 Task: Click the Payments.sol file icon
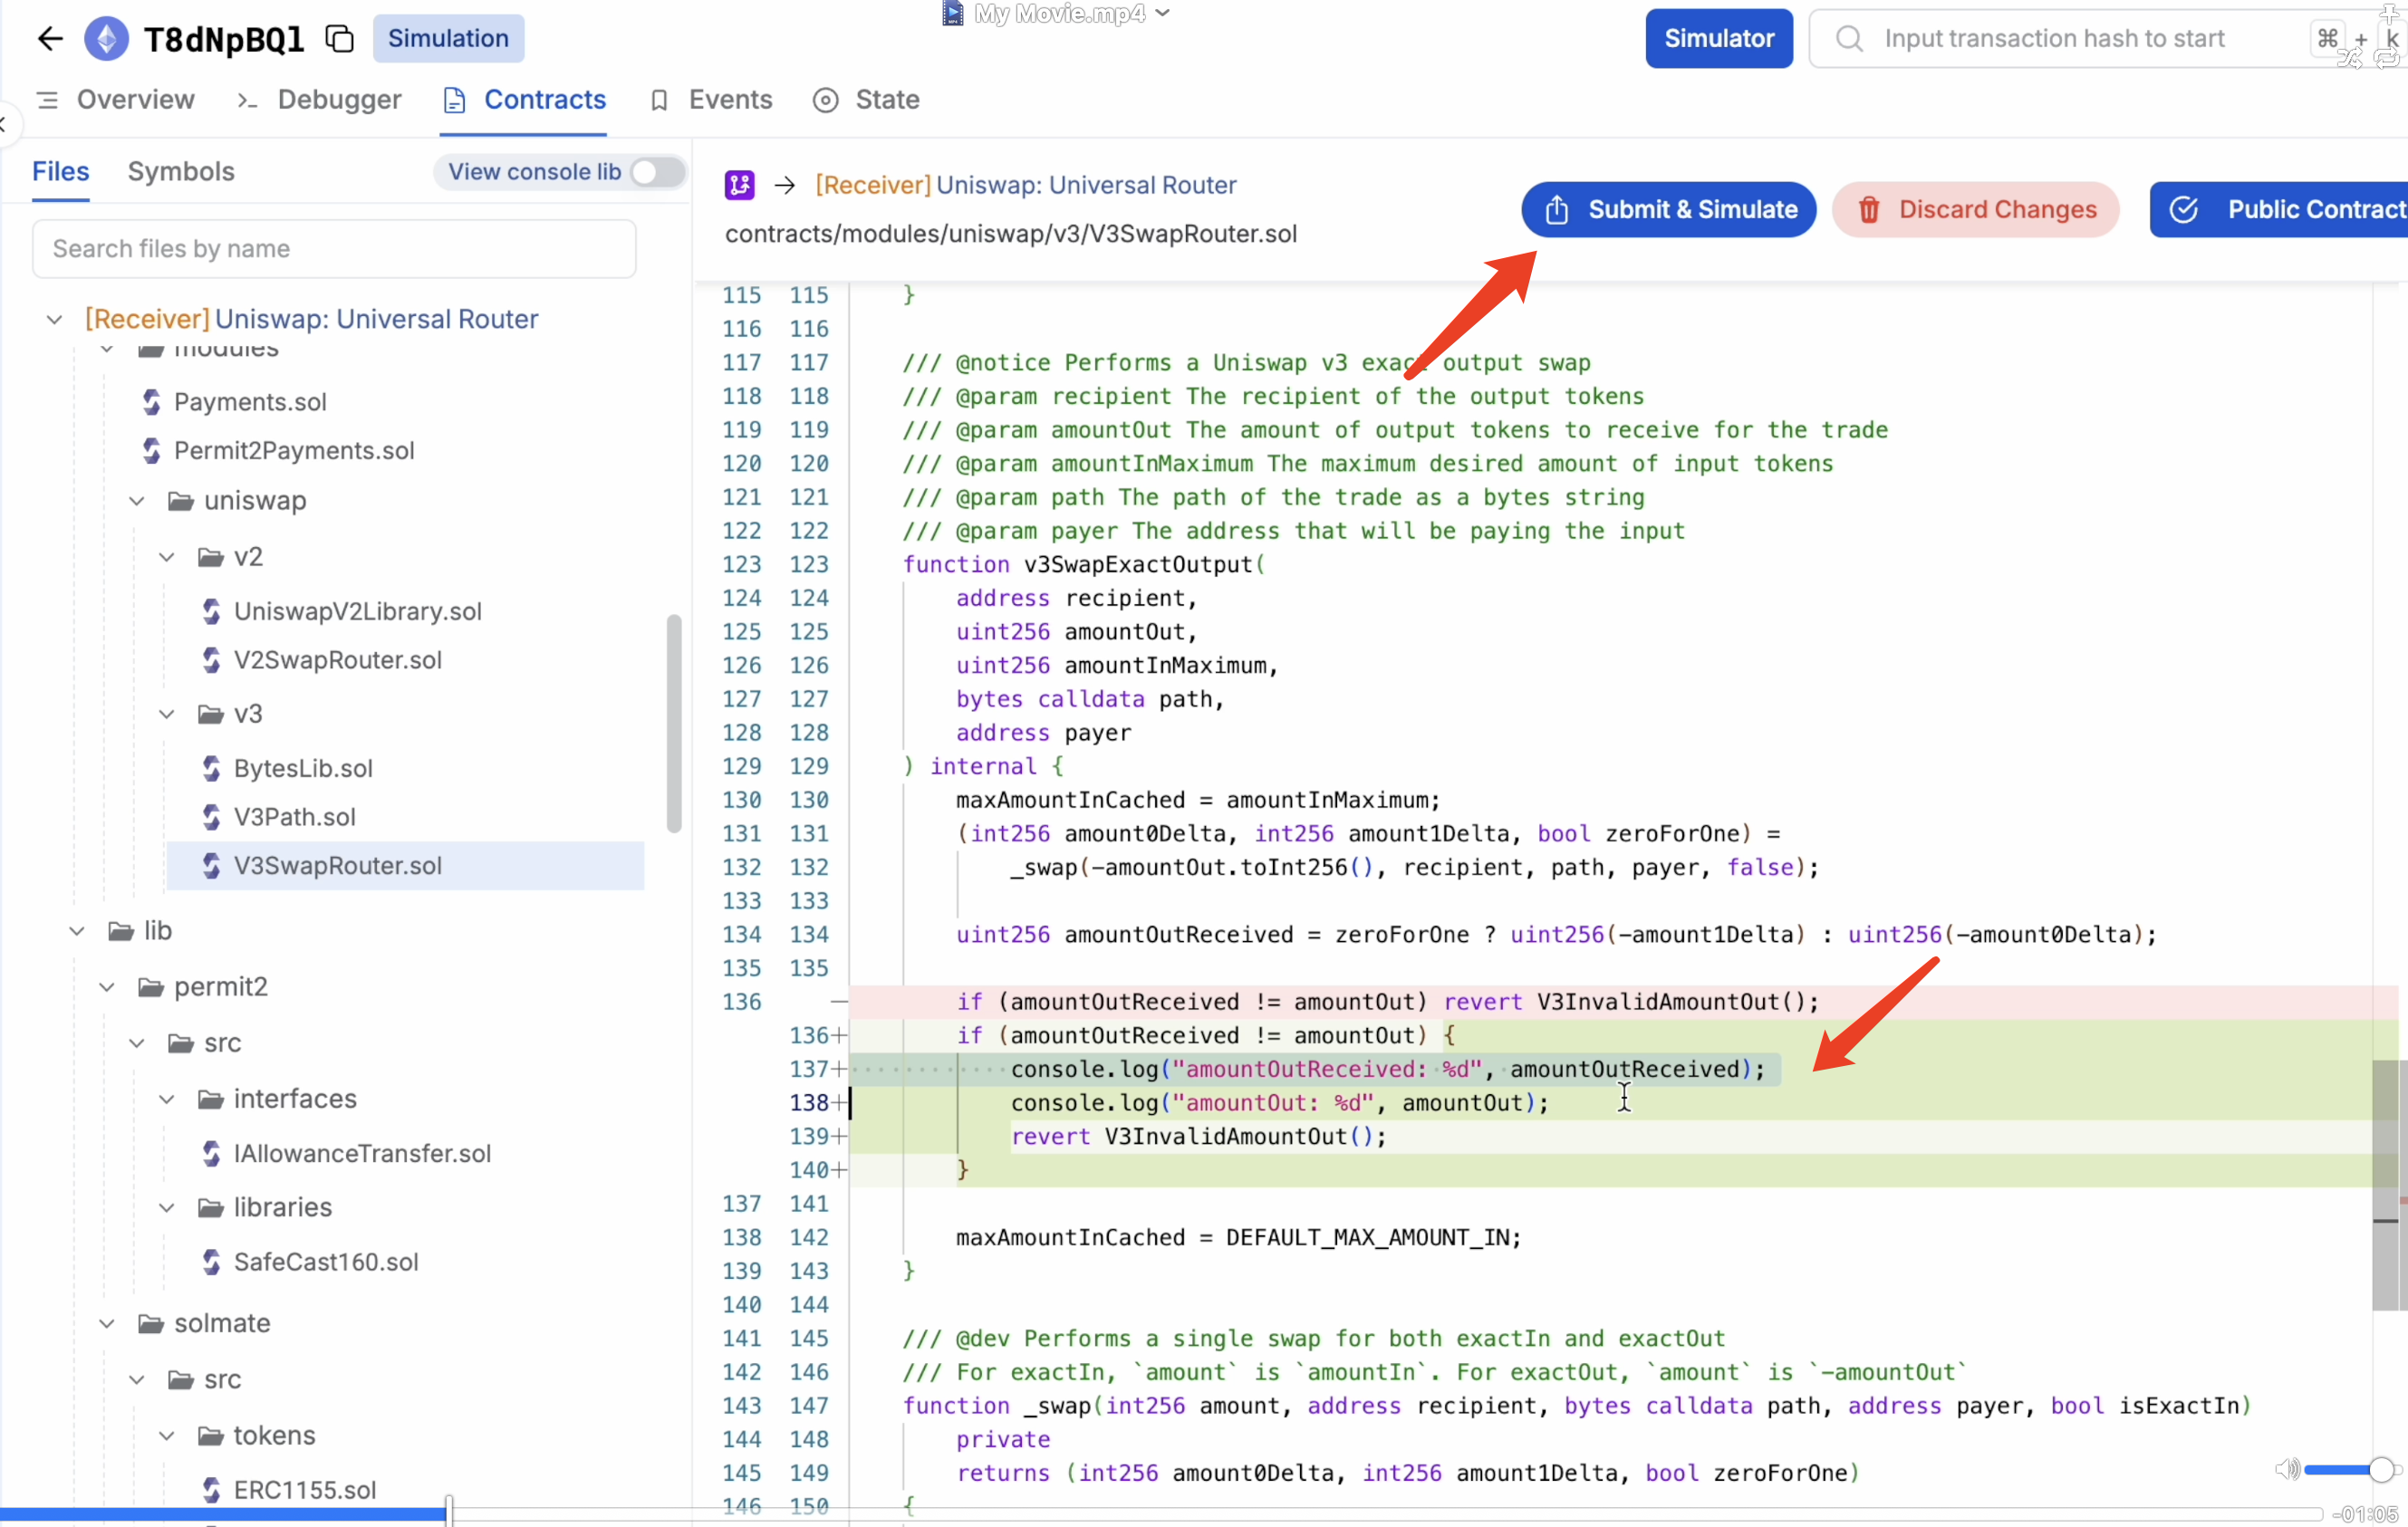pos(152,402)
